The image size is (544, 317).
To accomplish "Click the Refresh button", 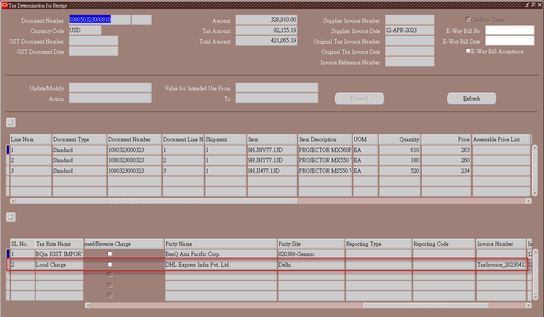I will click(471, 99).
